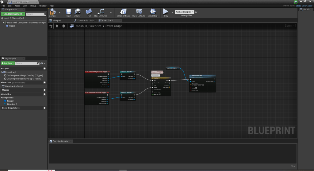The image size is (314, 171).
Task: Save the blueprint with Save icon
Action: [68, 12]
